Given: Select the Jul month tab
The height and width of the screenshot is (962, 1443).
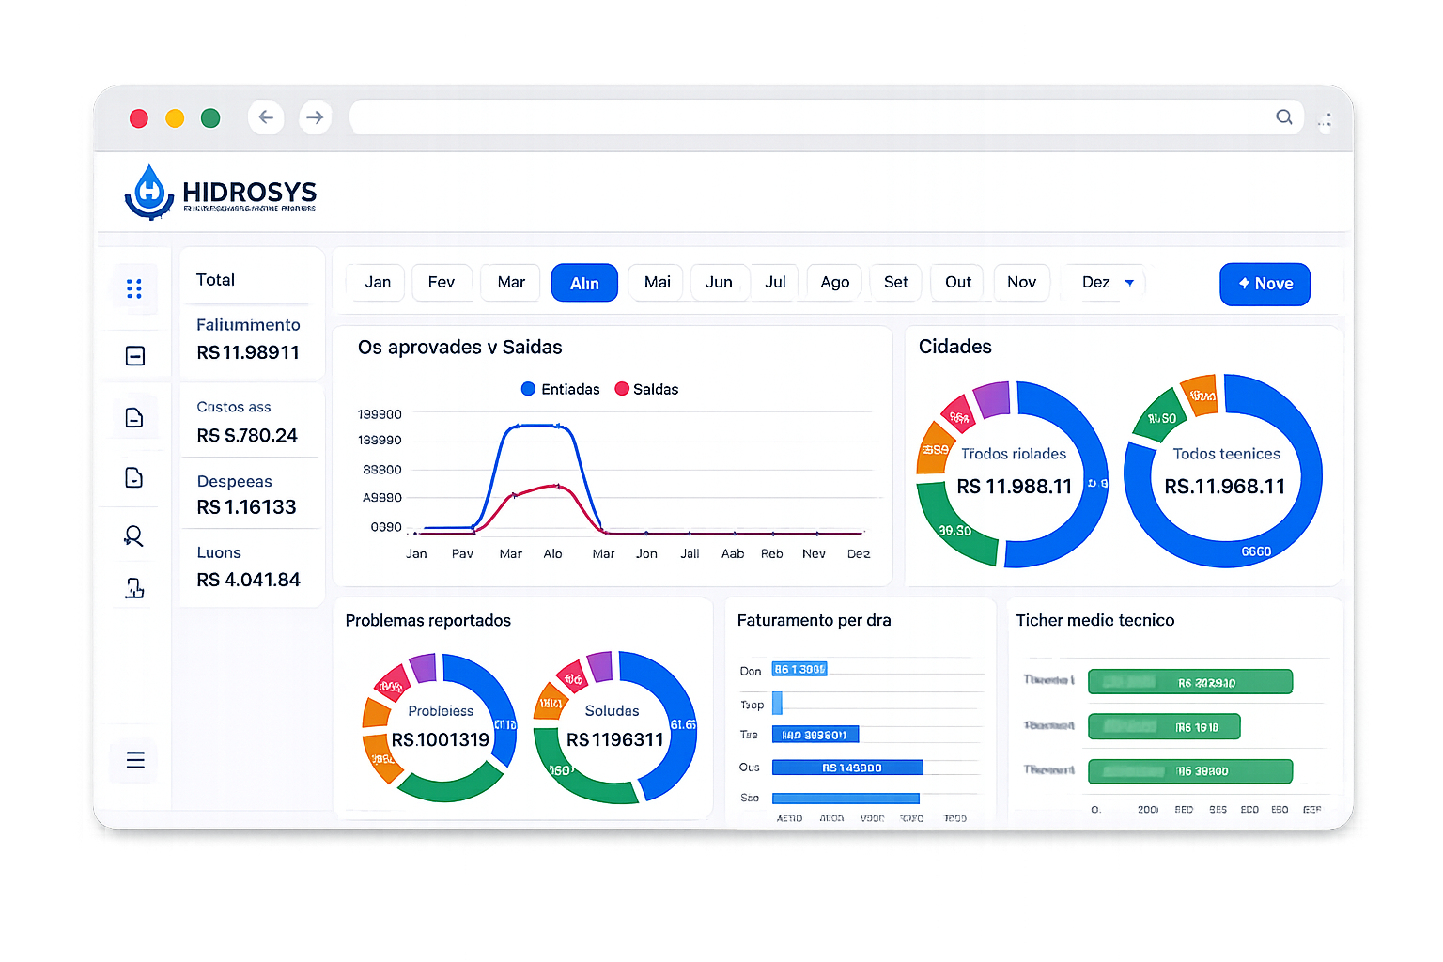Looking at the screenshot, I should 775,283.
